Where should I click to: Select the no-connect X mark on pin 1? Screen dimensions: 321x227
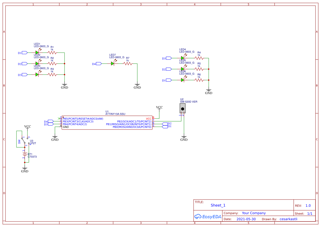coord(59,119)
